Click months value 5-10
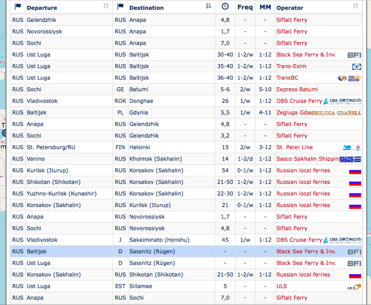 (265, 89)
